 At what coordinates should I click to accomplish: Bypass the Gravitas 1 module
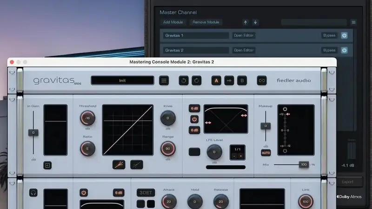[x=329, y=35]
